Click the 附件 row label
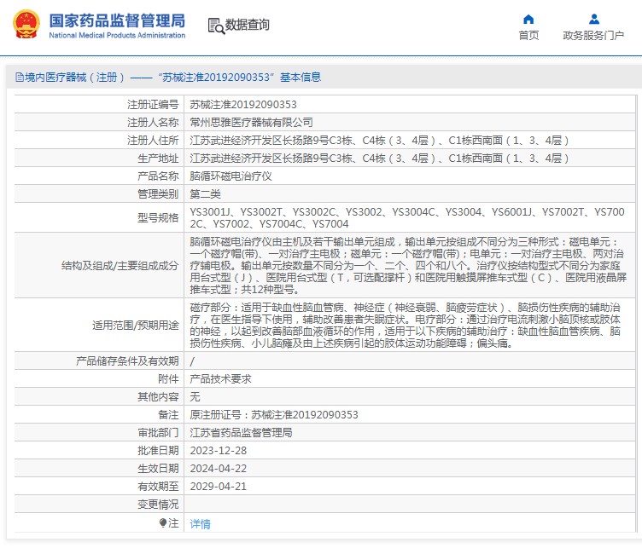642x548 pixels. (168, 378)
